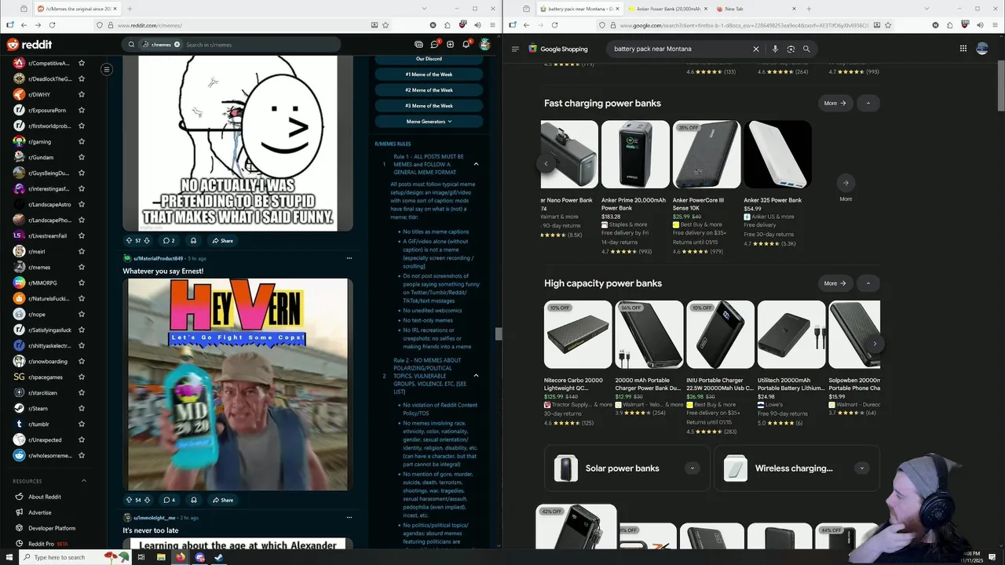Image resolution: width=1005 pixels, height=565 pixels.
Task: Open r/snowboarding from the sidebar
Action: 47,361
